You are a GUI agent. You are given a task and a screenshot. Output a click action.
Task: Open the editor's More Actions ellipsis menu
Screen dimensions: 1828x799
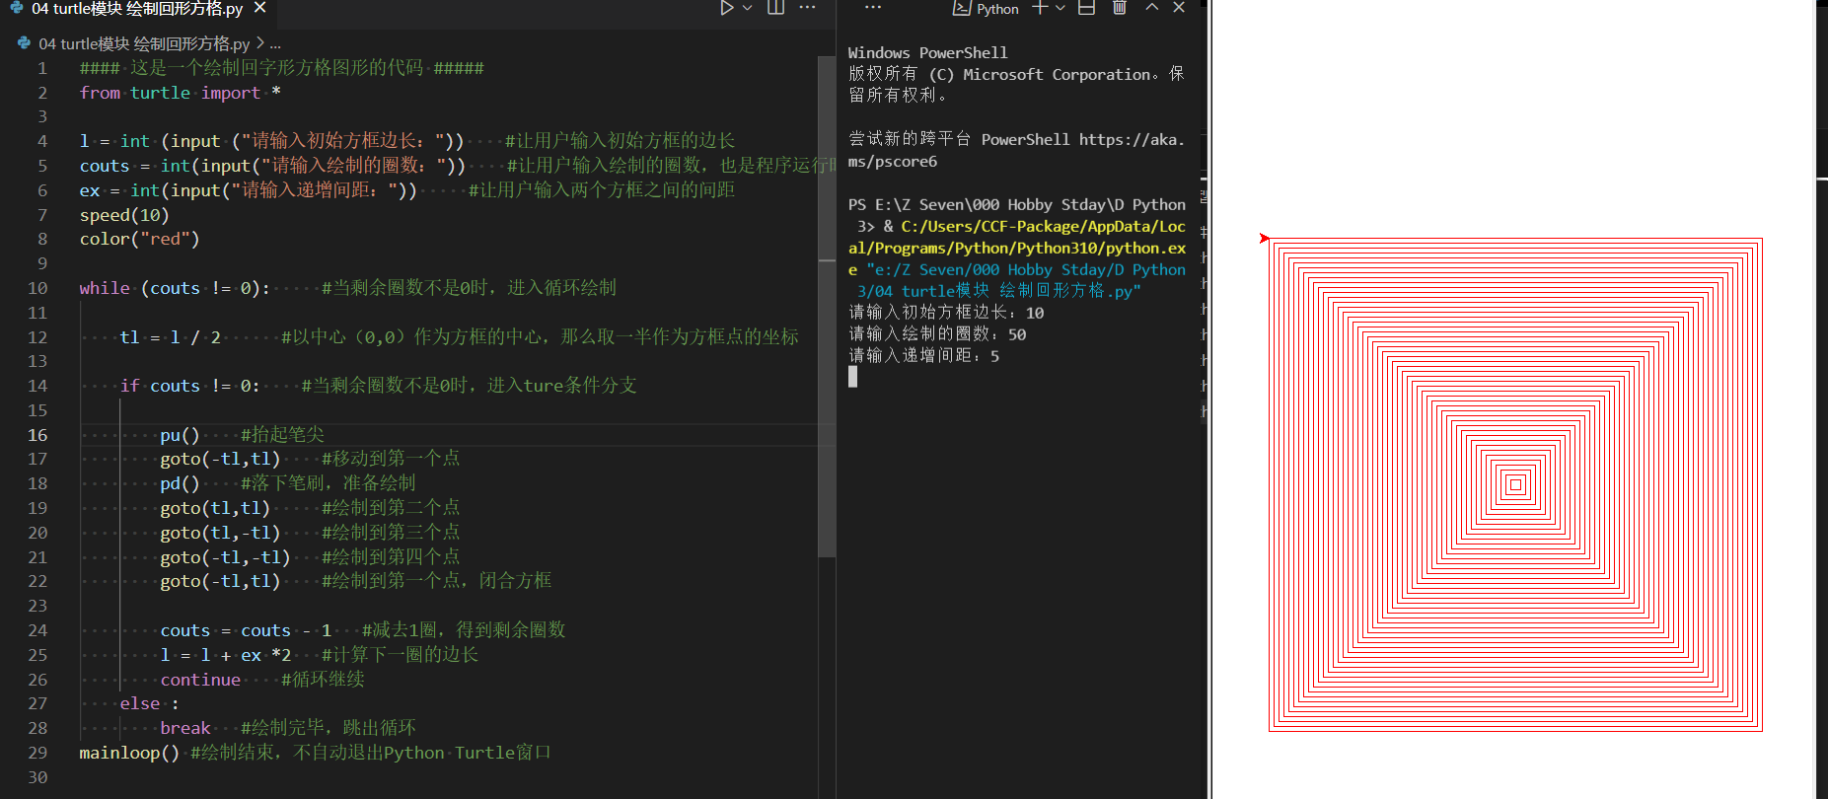click(x=807, y=8)
